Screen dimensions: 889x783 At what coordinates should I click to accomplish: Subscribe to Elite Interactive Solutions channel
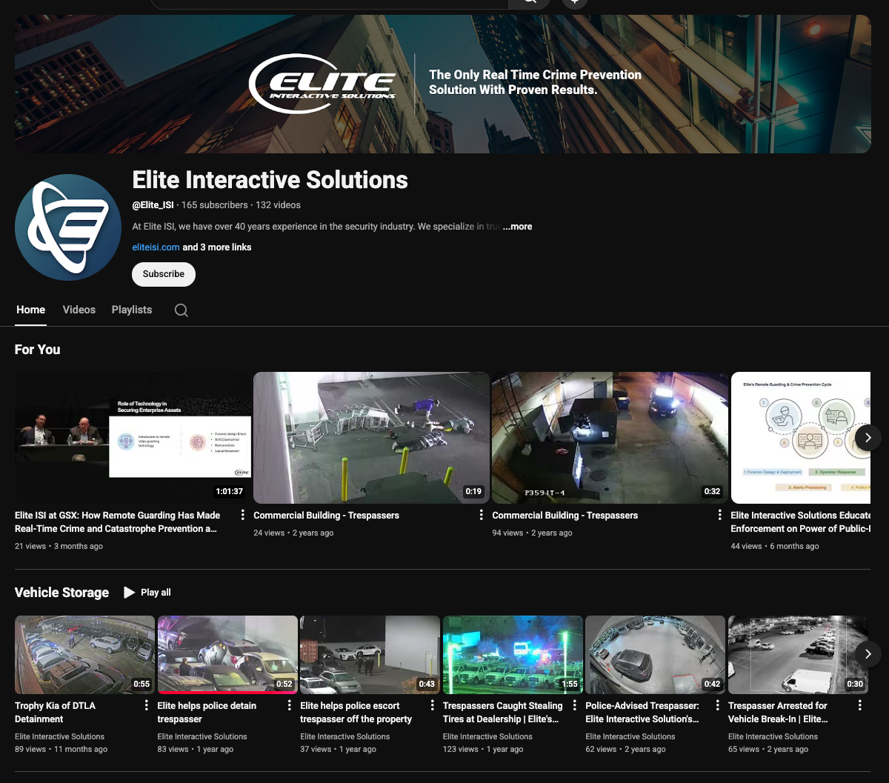pos(164,274)
